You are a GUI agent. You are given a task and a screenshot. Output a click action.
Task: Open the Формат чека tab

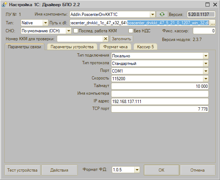click(x=115, y=47)
